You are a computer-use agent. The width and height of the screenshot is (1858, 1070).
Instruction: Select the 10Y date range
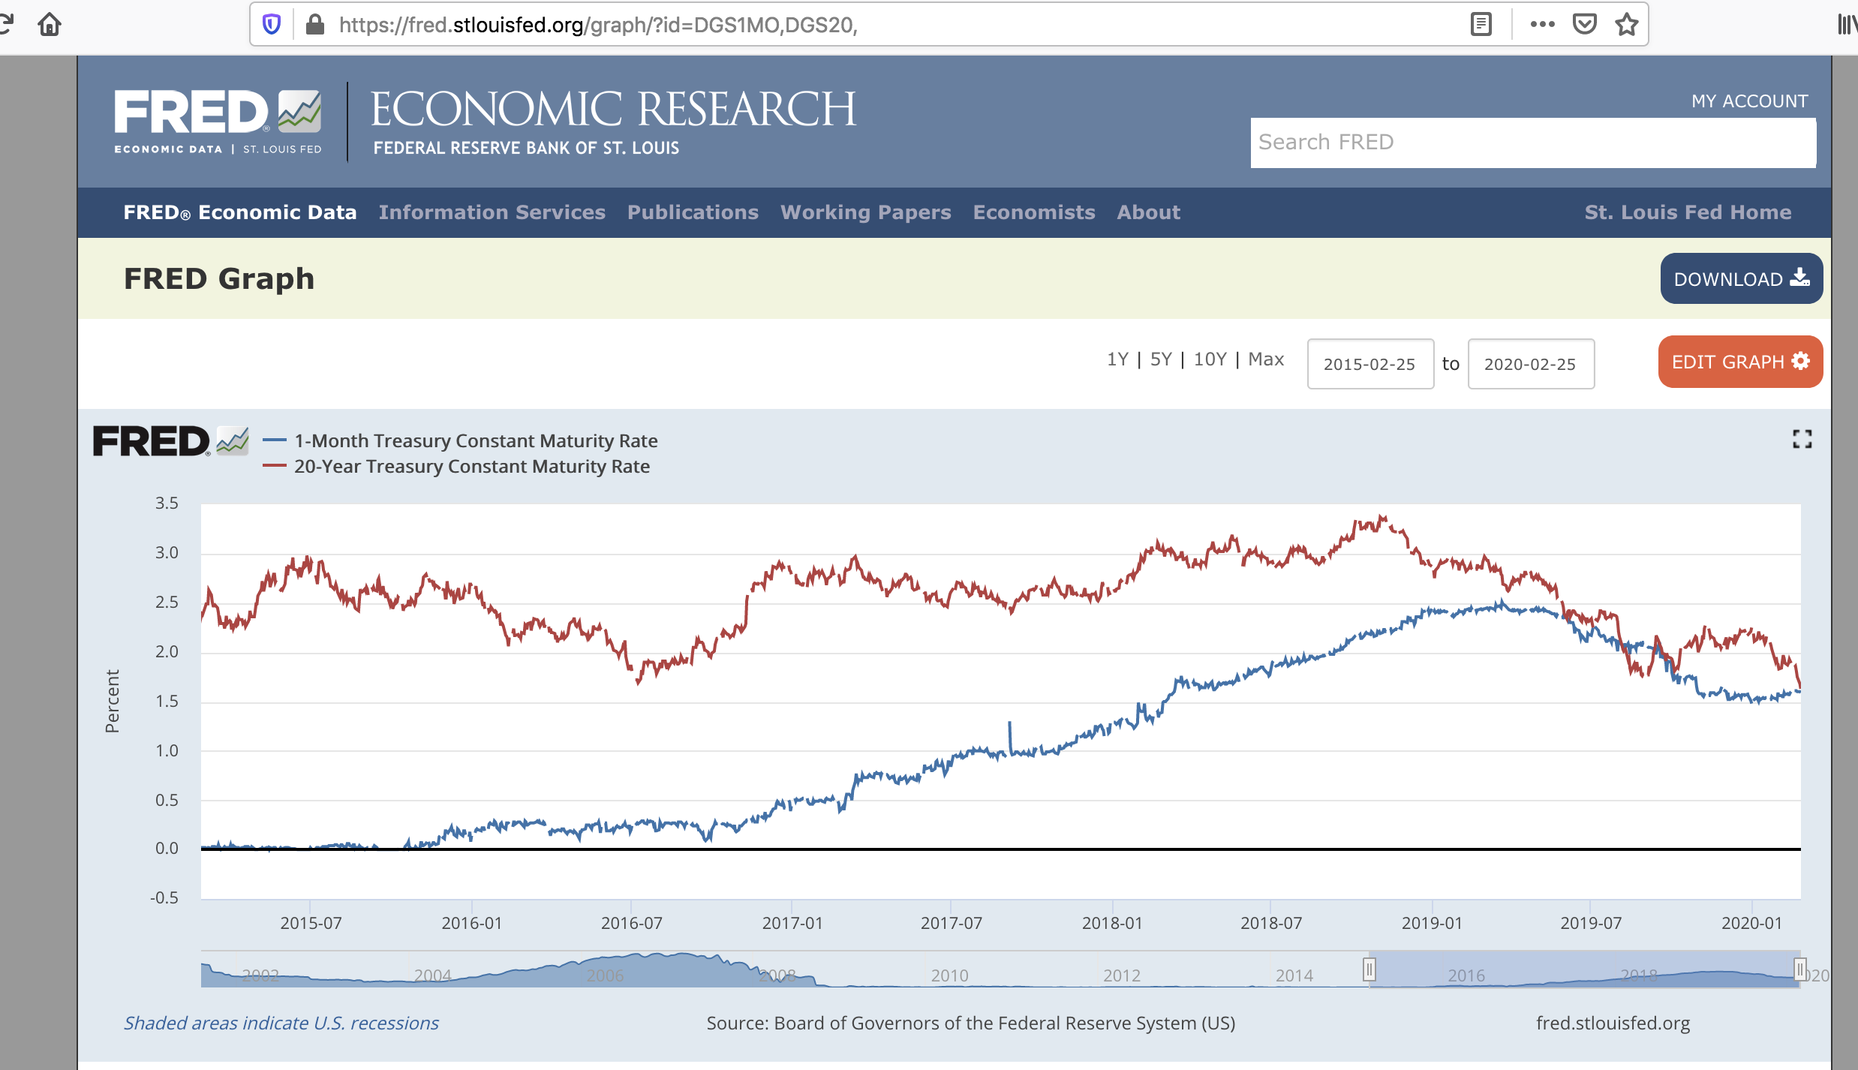click(1210, 359)
